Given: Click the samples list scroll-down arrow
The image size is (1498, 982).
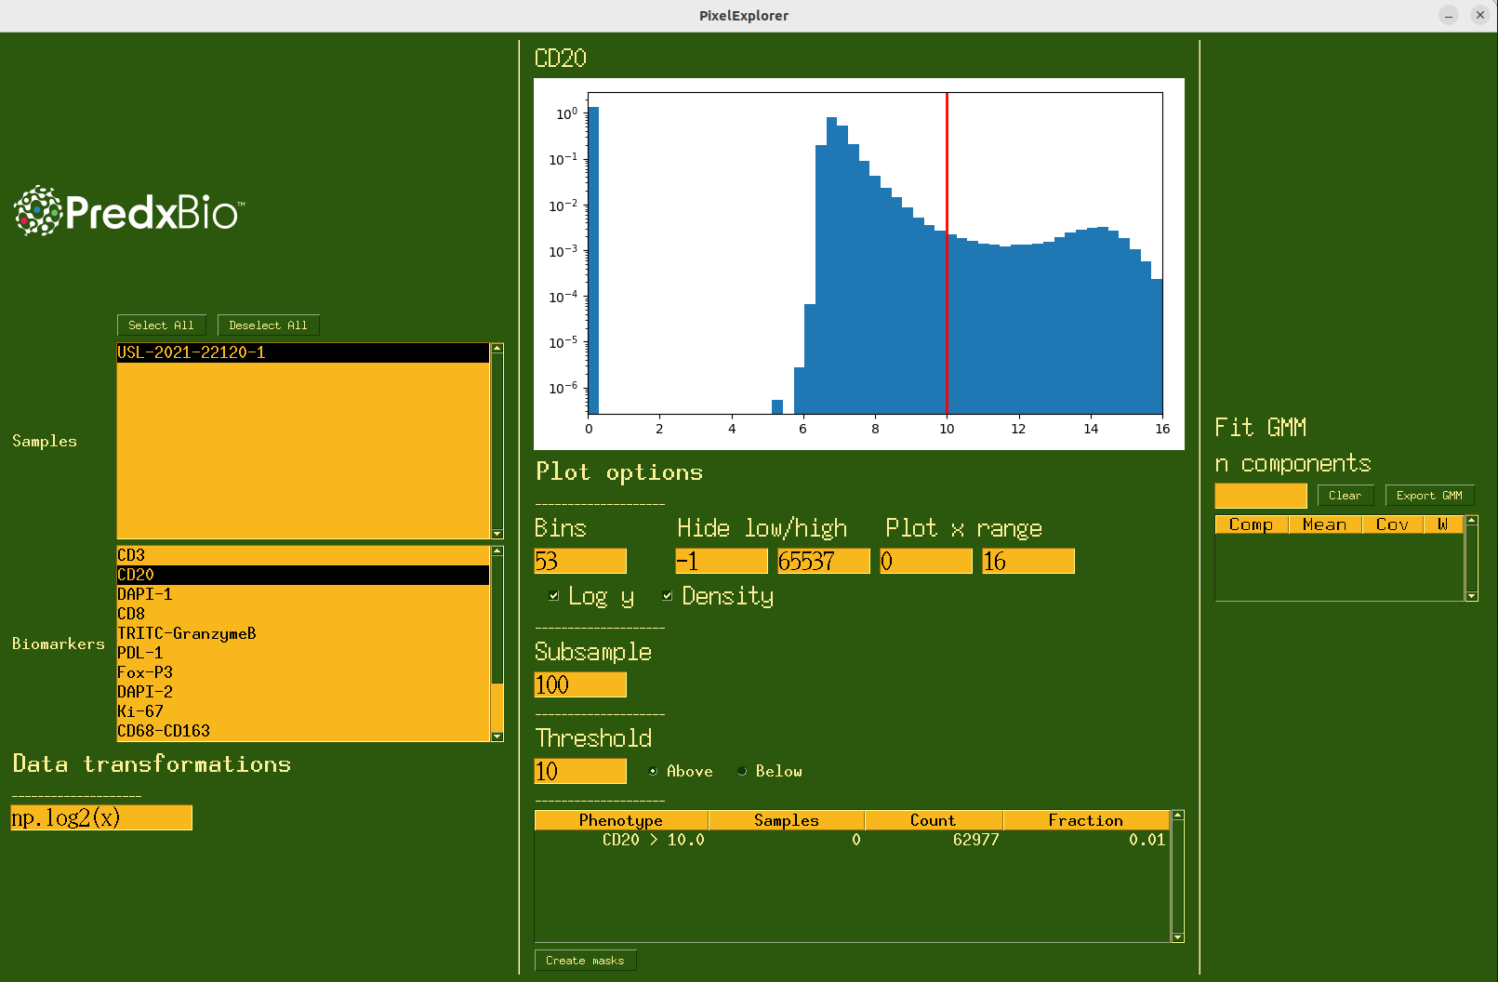Looking at the screenshot, I should (497, 534).
